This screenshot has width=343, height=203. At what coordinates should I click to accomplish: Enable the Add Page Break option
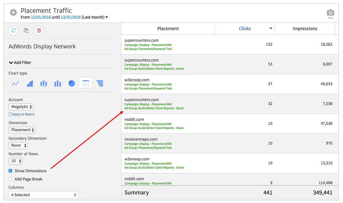10,179
